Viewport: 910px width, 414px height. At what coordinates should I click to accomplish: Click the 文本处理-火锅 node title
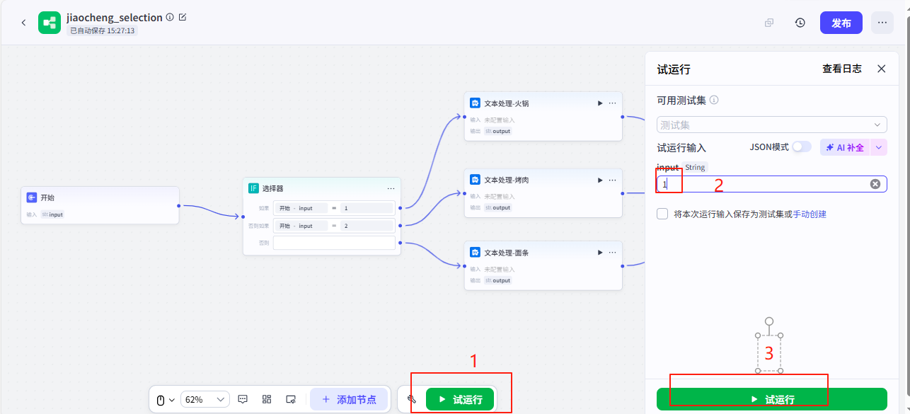[506, 103]
